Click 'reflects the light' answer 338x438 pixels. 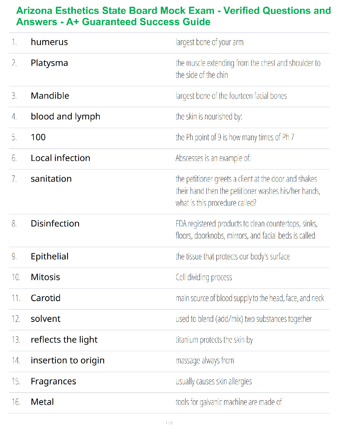(x=64, y=340)
